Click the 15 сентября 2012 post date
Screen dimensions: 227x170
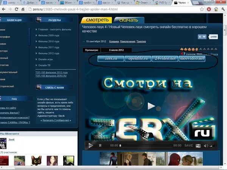96,42
